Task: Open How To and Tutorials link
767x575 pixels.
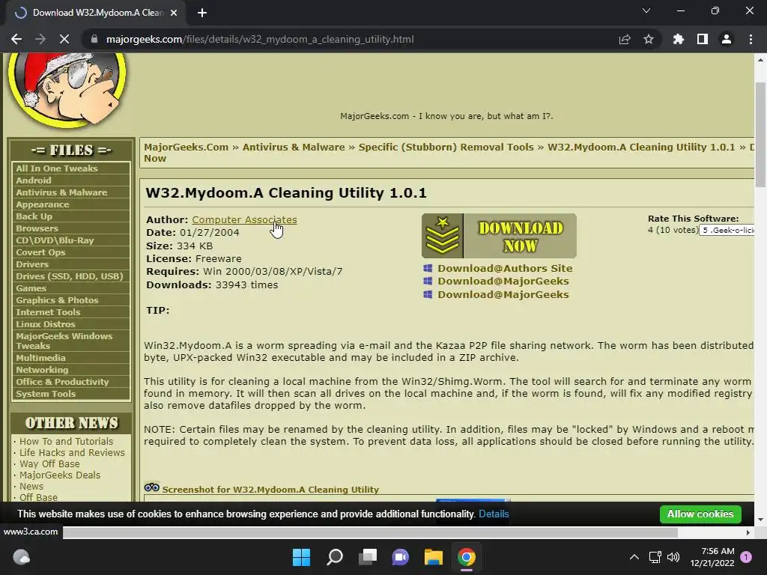Action: (x=66, y=441)
